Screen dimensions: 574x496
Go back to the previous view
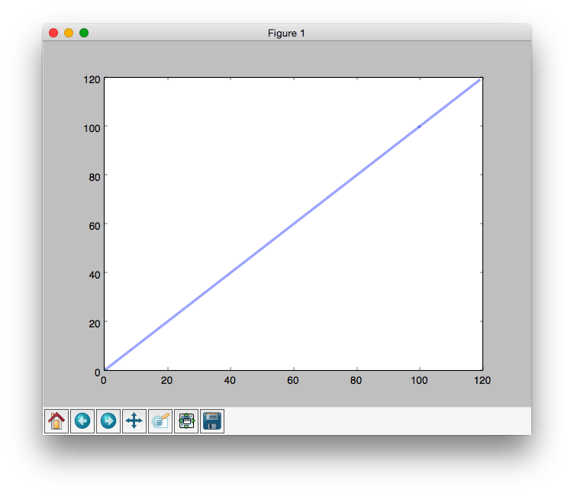click(82, 421)
